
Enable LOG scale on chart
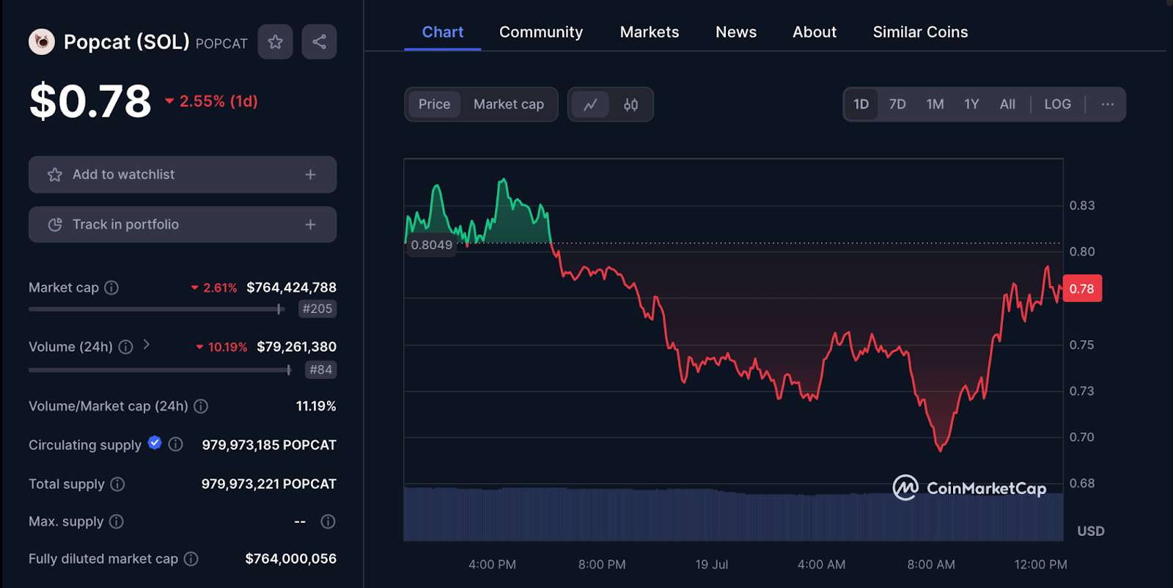coord(1058,104)
